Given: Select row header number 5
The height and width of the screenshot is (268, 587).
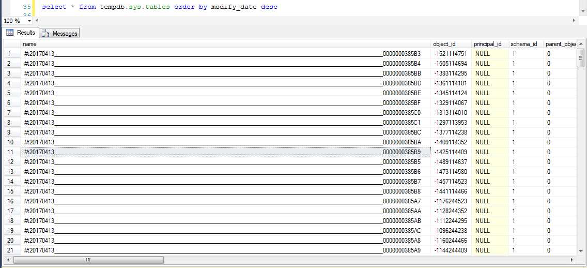Looking at the screenshot, I should [12, 93].
